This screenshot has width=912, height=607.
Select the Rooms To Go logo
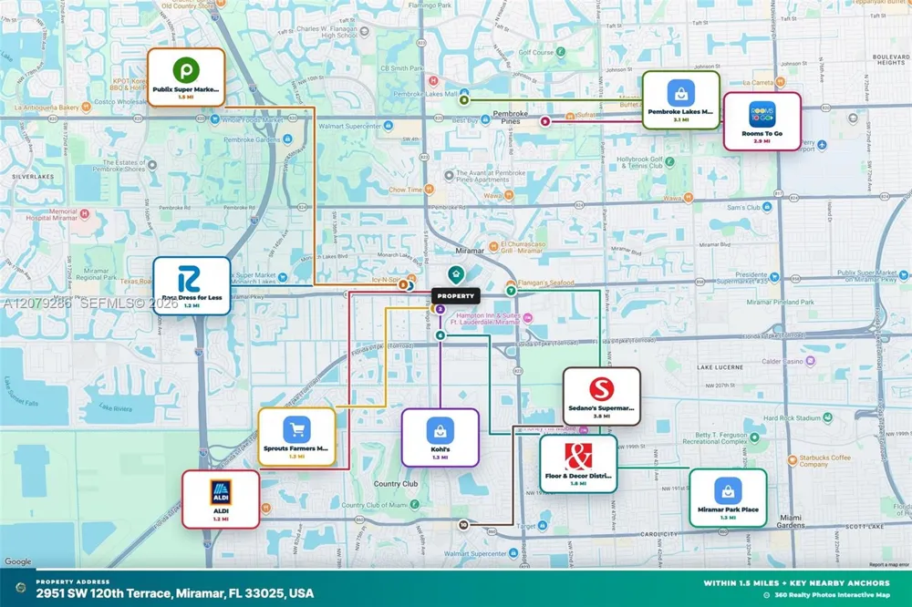(762, 115)
